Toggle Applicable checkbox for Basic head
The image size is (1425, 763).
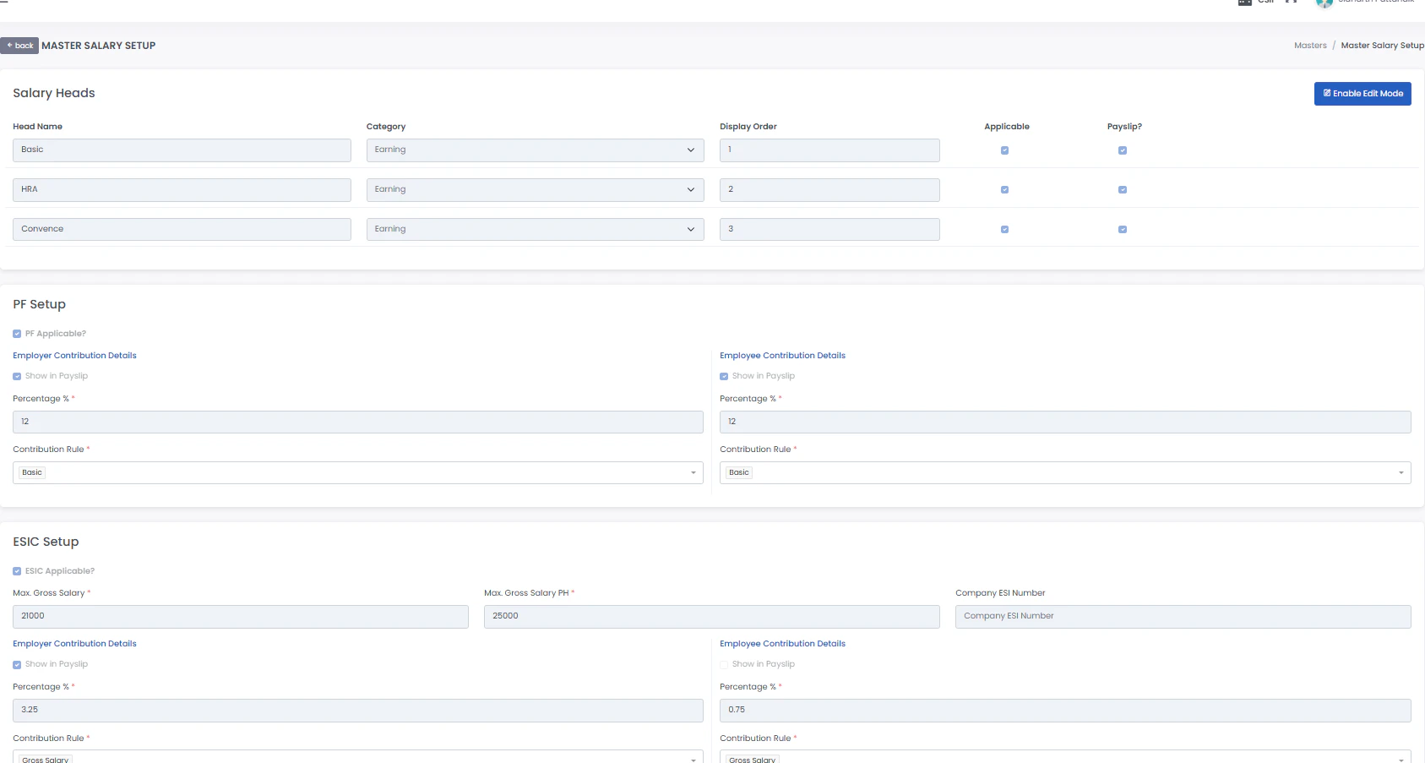coord(1004,150)
